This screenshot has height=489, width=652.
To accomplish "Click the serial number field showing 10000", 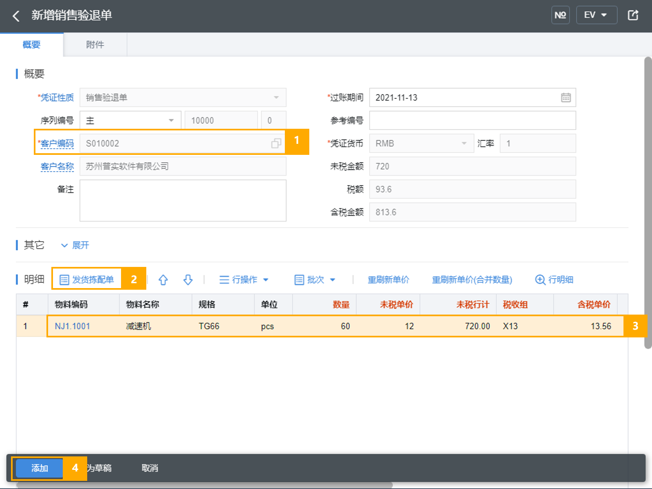I will [x=221, y=120].
